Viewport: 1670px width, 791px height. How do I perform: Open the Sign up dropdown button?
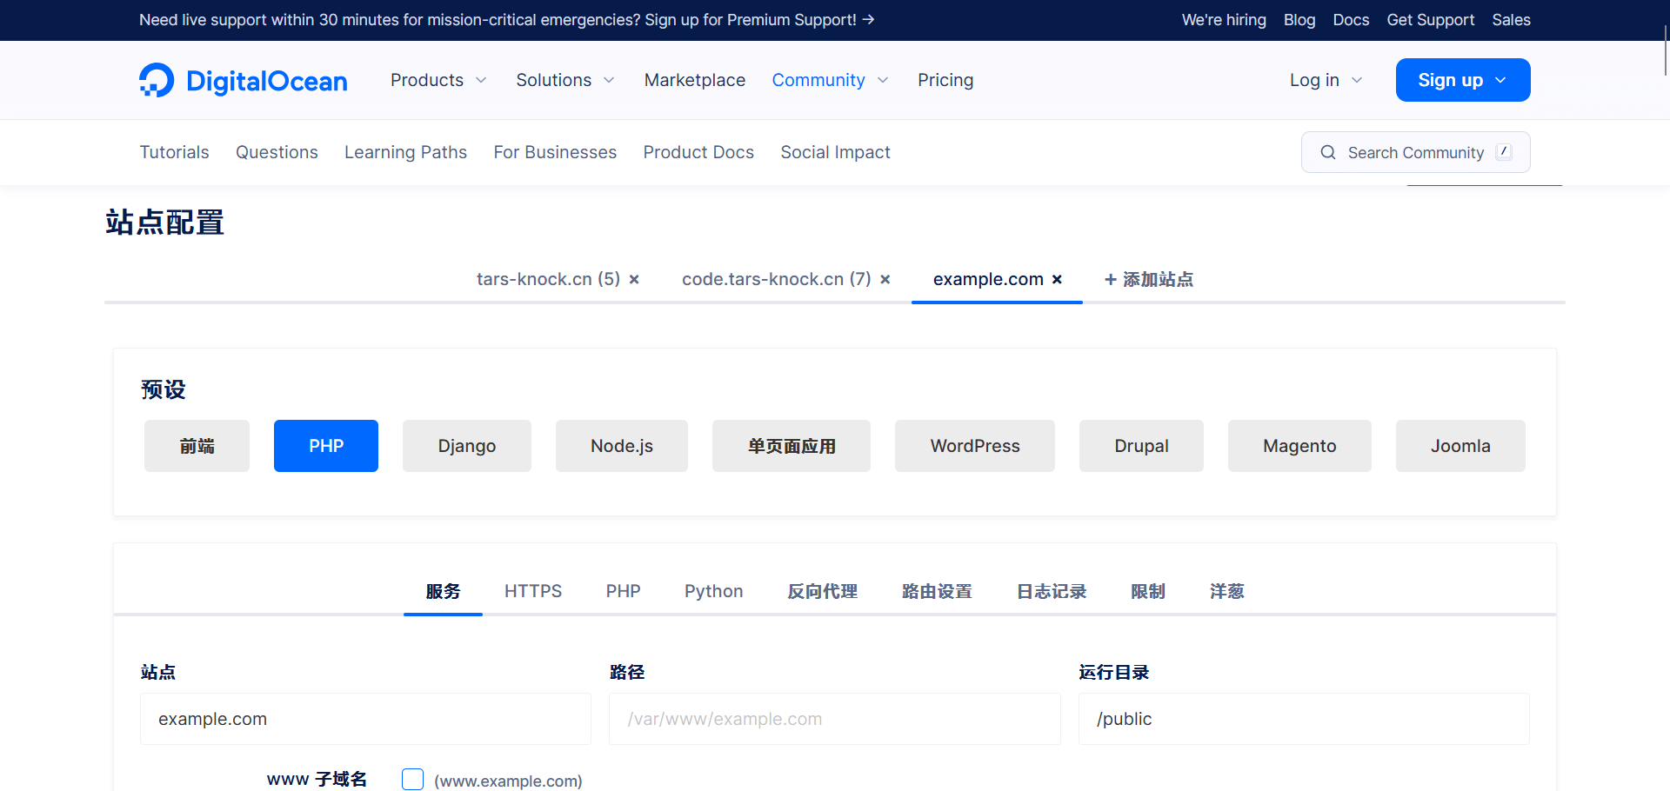(1462, 80)
